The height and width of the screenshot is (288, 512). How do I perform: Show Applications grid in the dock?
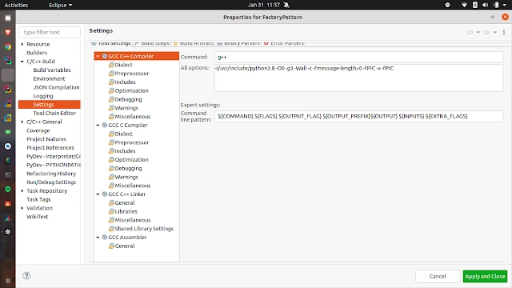click(8, 281)
